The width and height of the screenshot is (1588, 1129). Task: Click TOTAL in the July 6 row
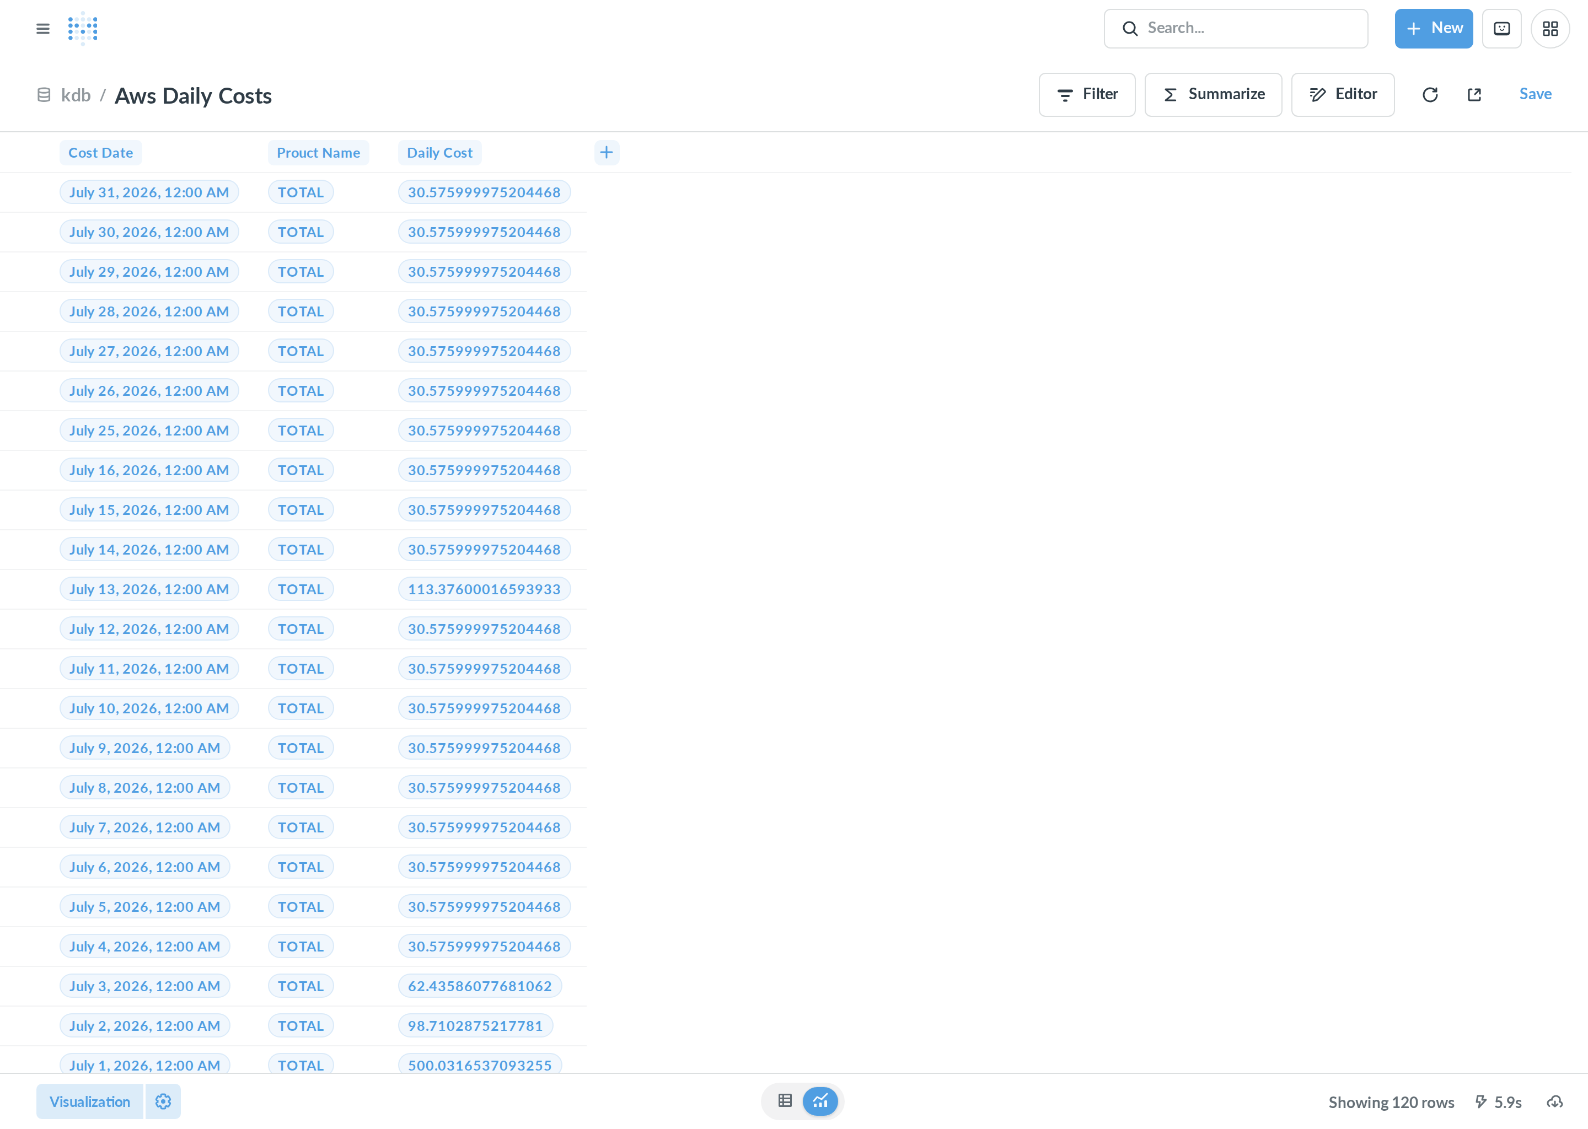(x=301, y=867)
